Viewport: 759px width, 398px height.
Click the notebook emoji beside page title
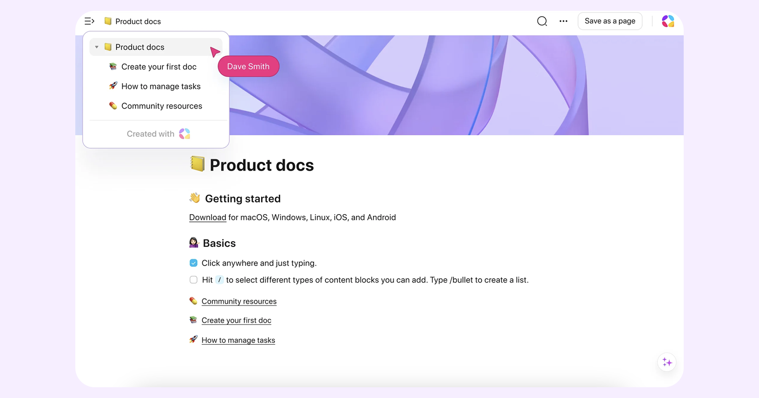pyautogui.click(x=197, y=164)
